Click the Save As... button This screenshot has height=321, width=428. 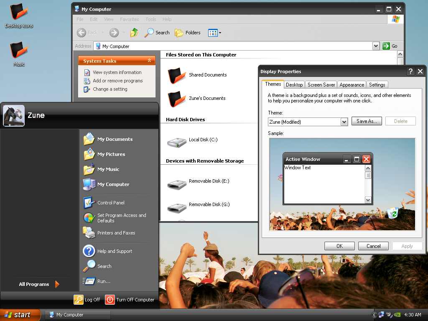[367, 121]
